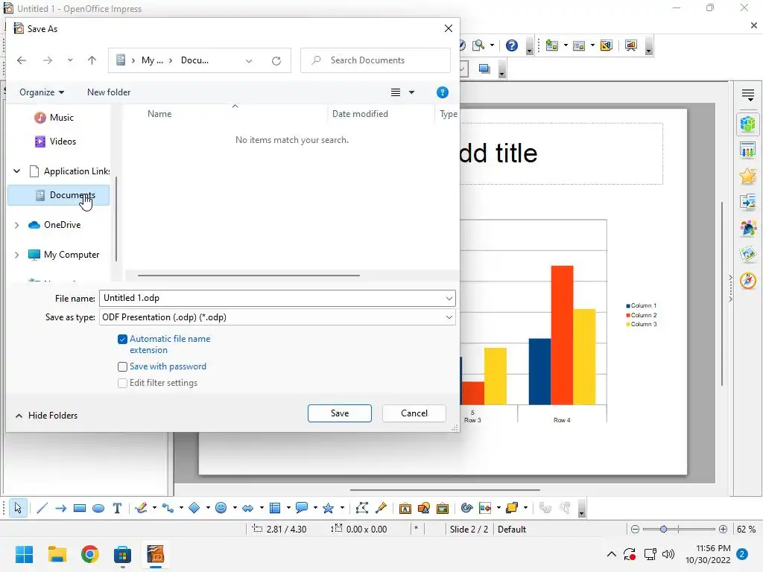The height and width of the screenshot is (572, 763).
Task: Click the Arrange objects icon
Action: [512, 508]
